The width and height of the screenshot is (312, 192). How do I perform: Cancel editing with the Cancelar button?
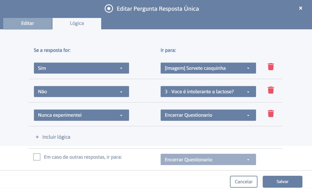[x=244, y=182]
